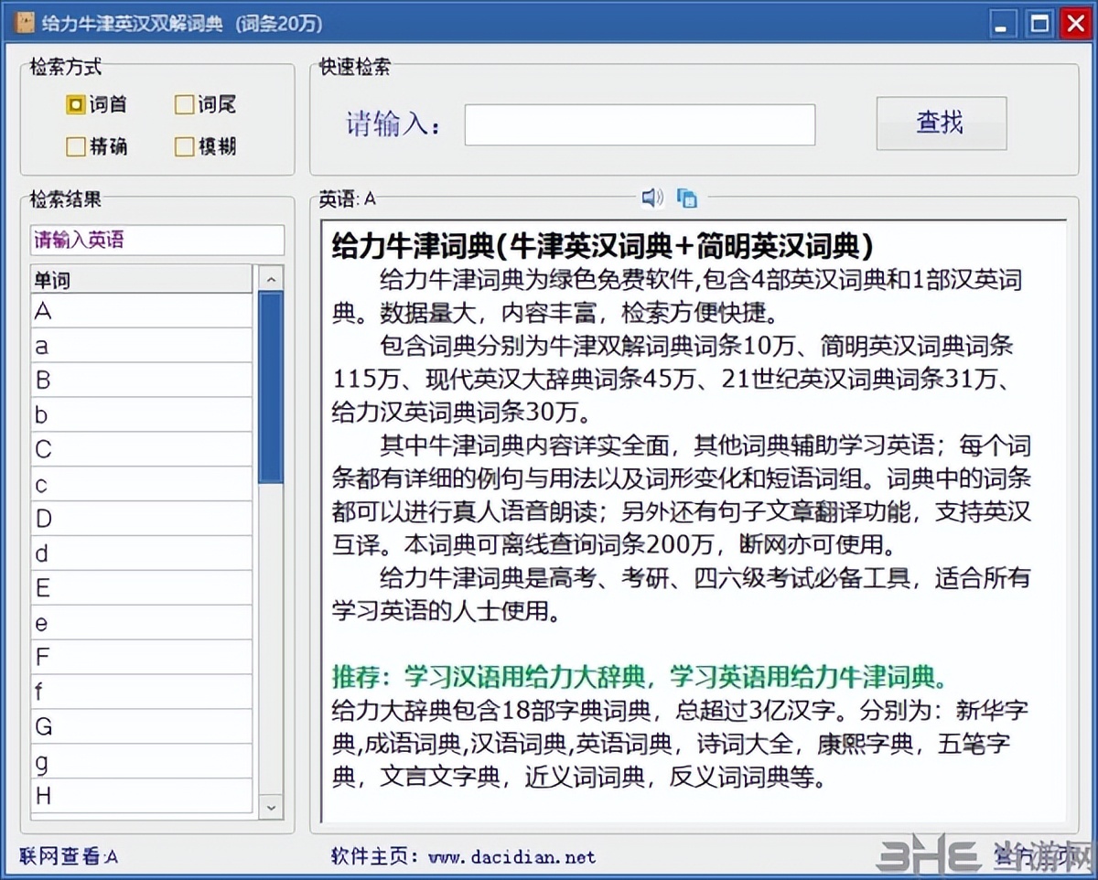1098x880 pixels.
Task: Select uppercase 'G' in word list
Action: pos(141,726)
